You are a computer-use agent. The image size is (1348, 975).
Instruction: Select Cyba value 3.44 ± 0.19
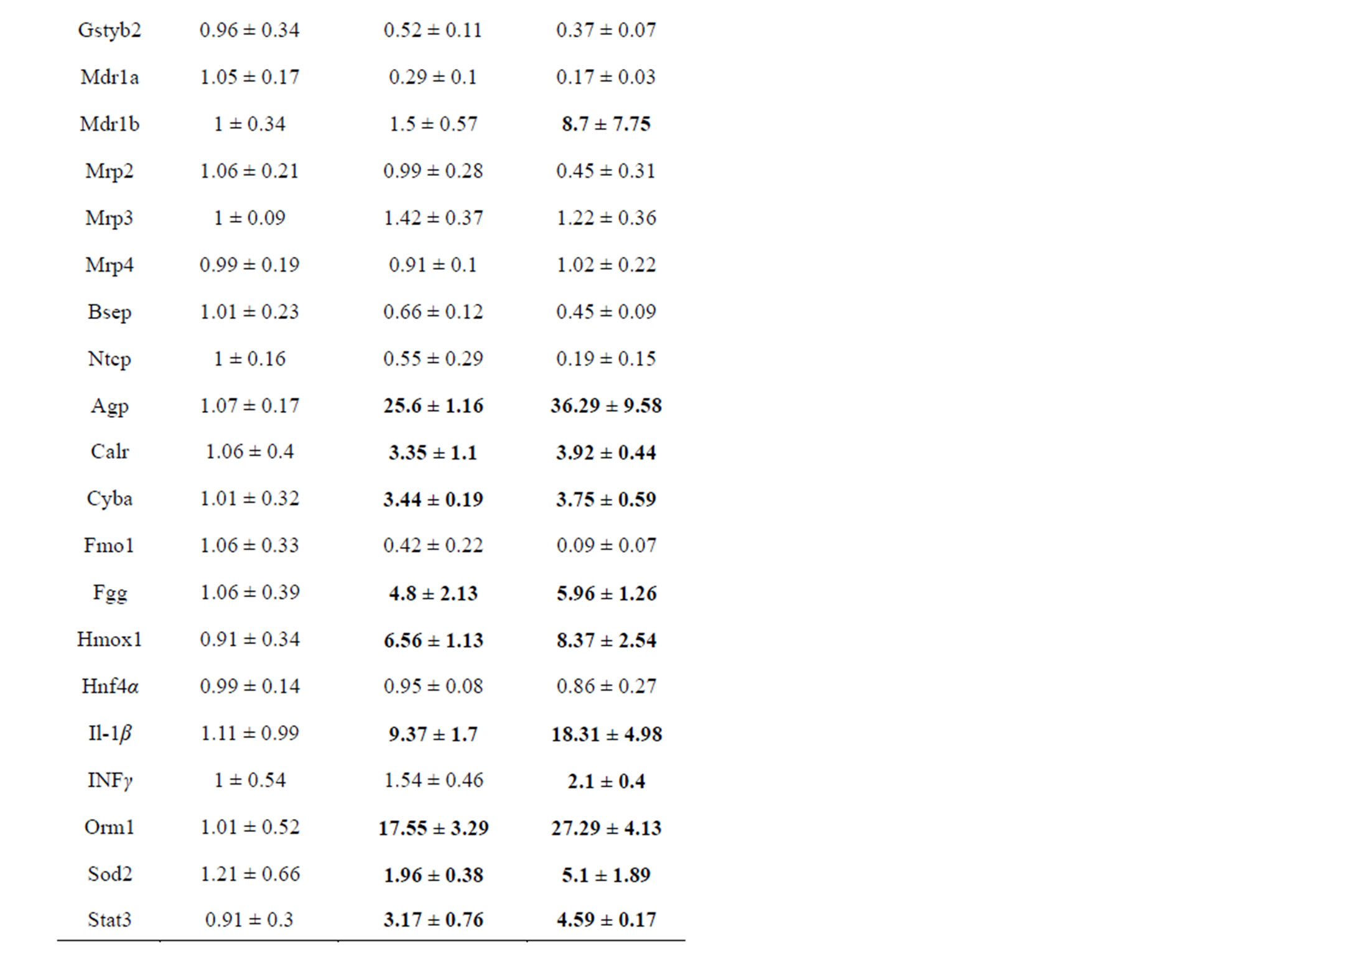click(x=433, y=499)
